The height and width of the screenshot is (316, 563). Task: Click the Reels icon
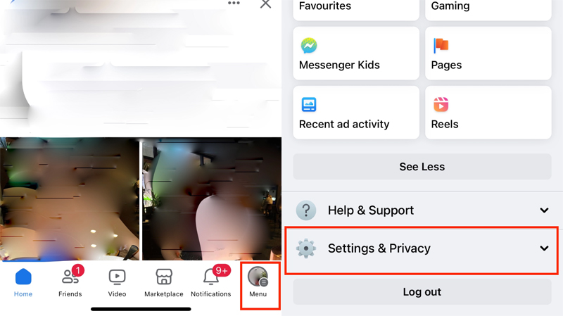coord(441,104)
